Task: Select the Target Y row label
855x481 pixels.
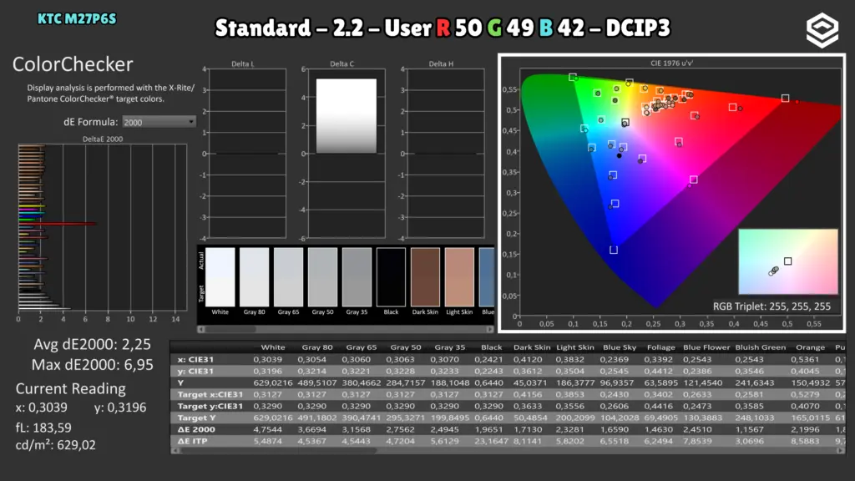Action: tap(196, 418)
